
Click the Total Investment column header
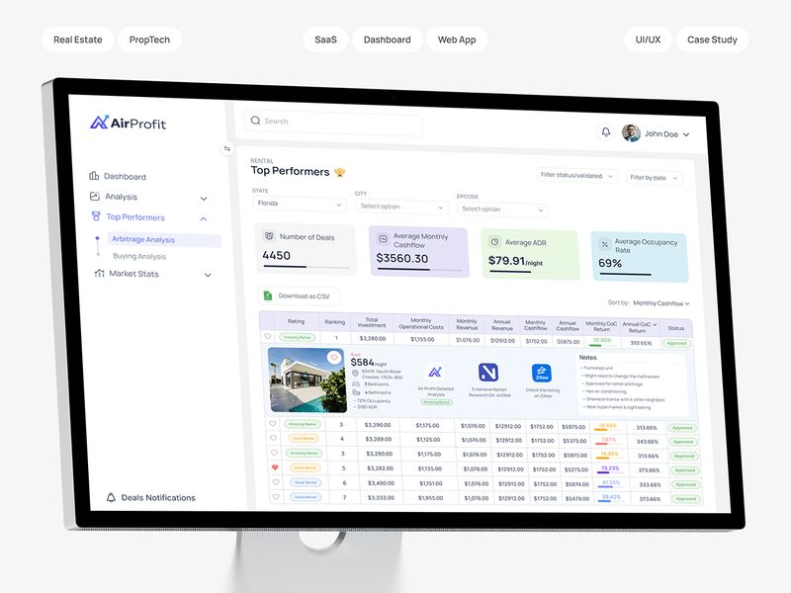[372, 322]
